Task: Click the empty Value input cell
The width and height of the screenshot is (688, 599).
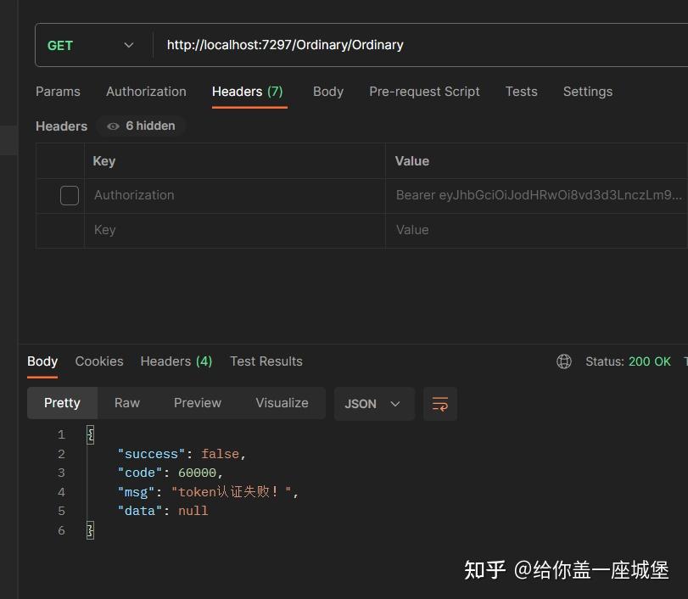Action: [x=537, y=231]
